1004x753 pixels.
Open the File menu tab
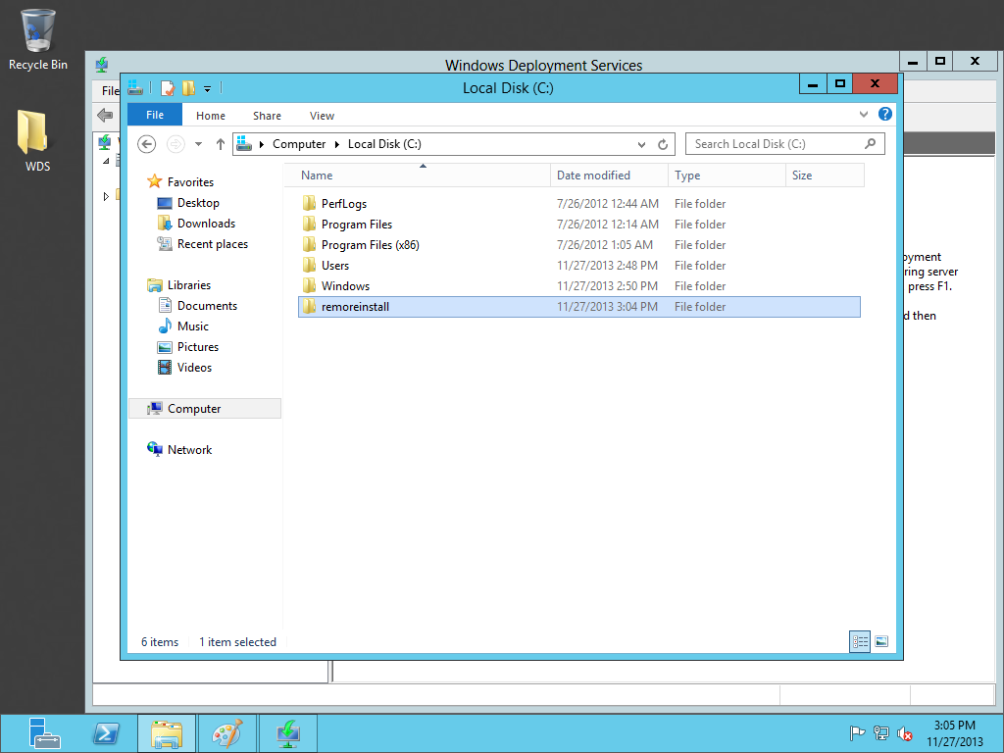[155, 115]
